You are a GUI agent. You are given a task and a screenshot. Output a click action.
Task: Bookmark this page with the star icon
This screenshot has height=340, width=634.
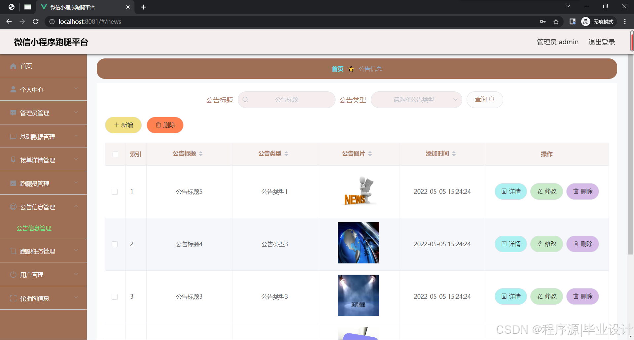point(556,21)
